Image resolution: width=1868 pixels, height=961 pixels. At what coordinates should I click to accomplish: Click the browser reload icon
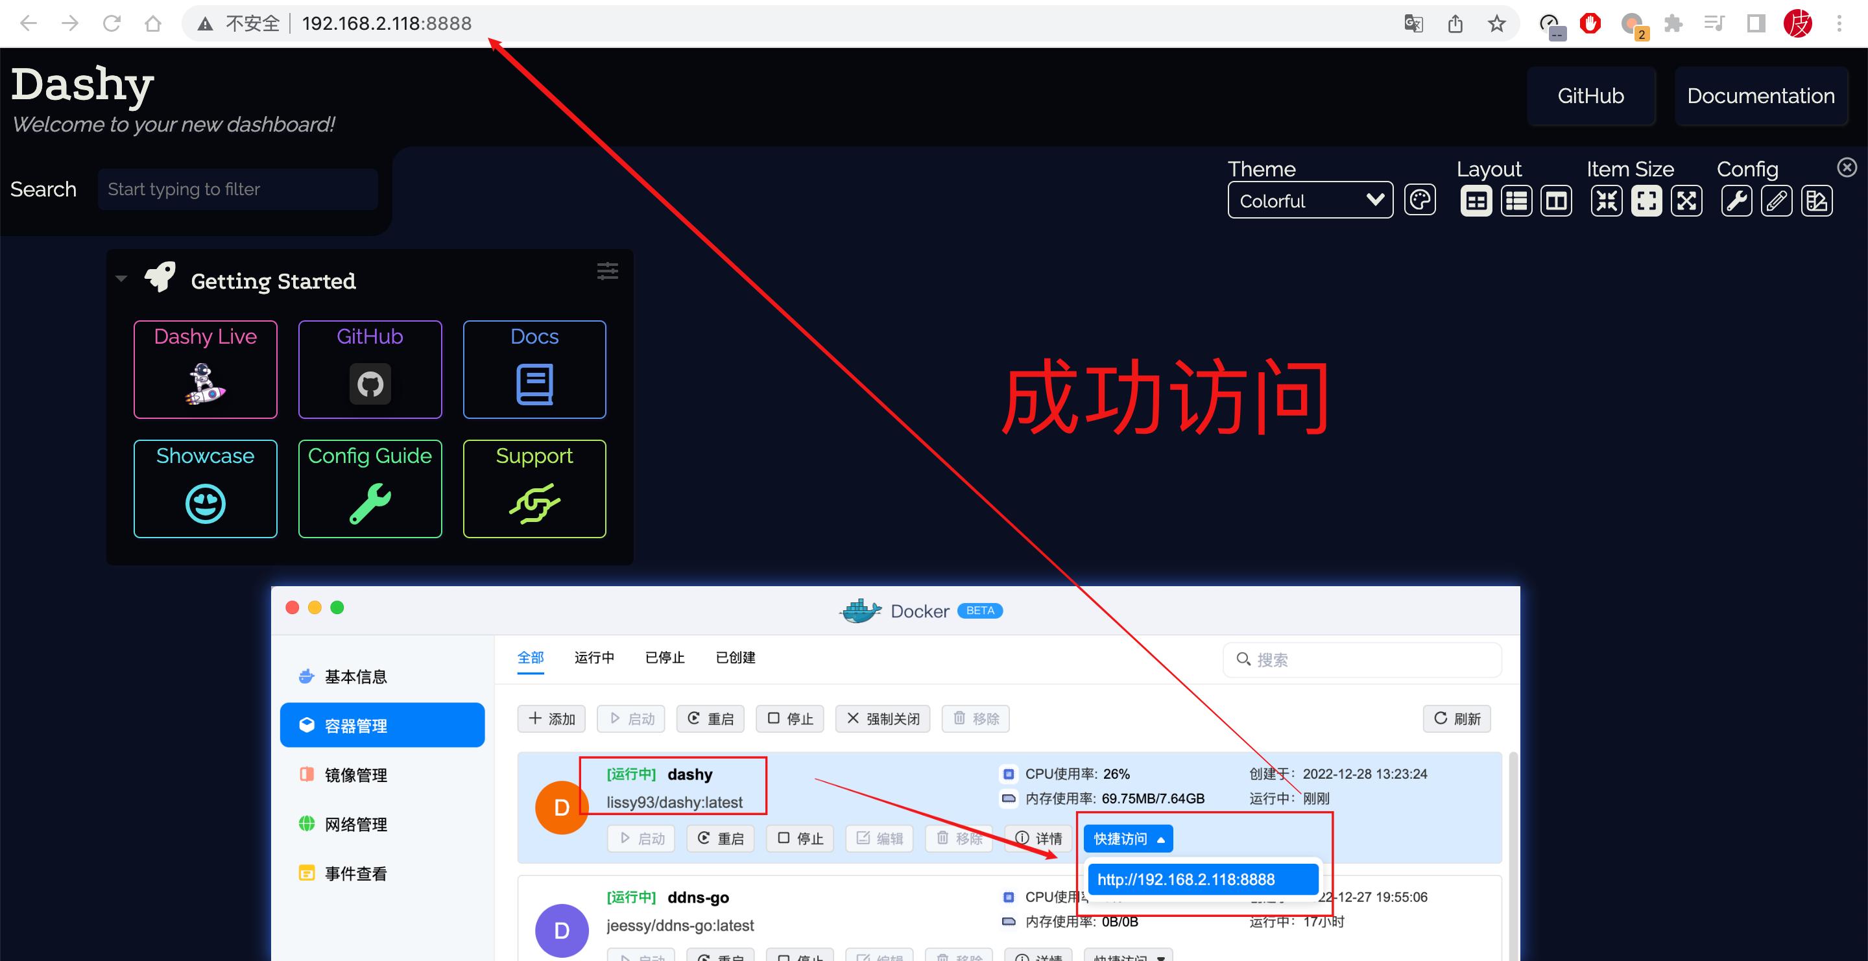coord(112,23)
